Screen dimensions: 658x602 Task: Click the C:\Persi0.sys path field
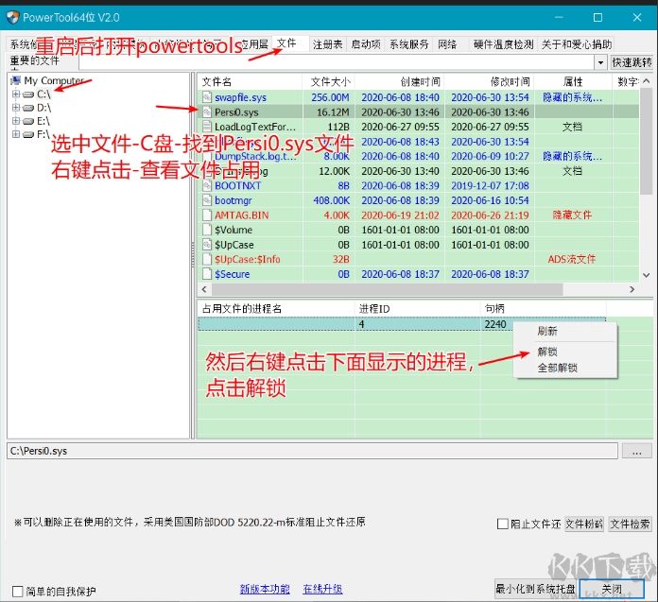point(312,451)
